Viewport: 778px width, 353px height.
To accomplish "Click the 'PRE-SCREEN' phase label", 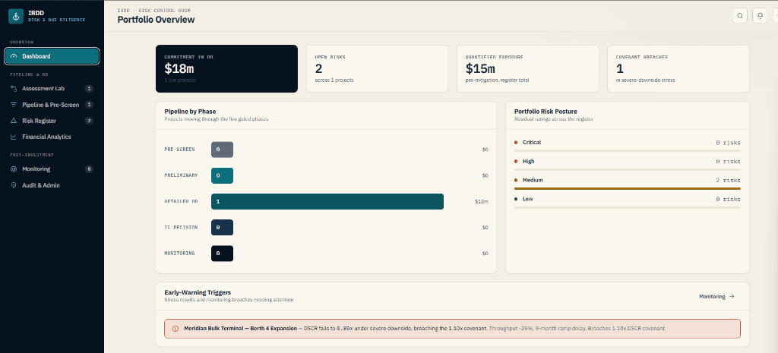I will [x=179, y=150].
